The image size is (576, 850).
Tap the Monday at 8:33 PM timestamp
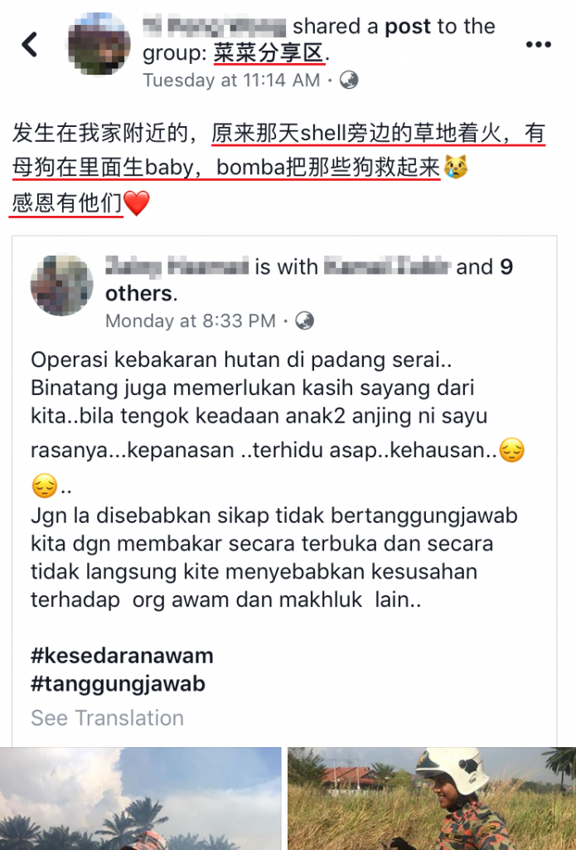(x=191, y=321)
